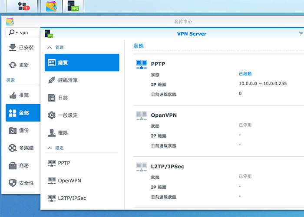Select All packages category
304x217 pixels.
tap(23, 113)
